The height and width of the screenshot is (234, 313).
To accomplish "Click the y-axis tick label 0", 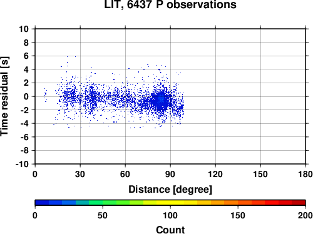I will (x=26, y=96).
